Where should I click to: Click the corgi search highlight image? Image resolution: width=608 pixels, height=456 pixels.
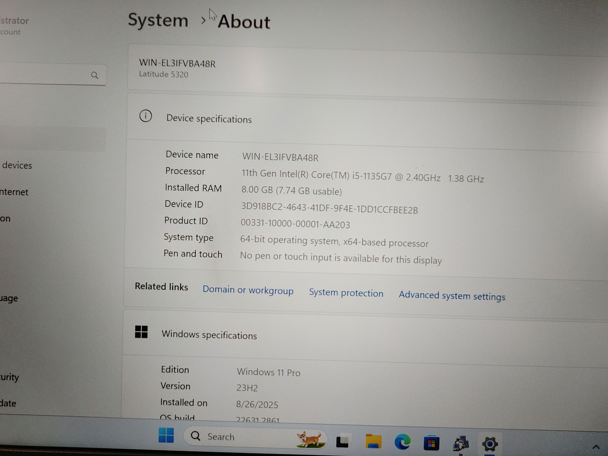click(311, 439)
